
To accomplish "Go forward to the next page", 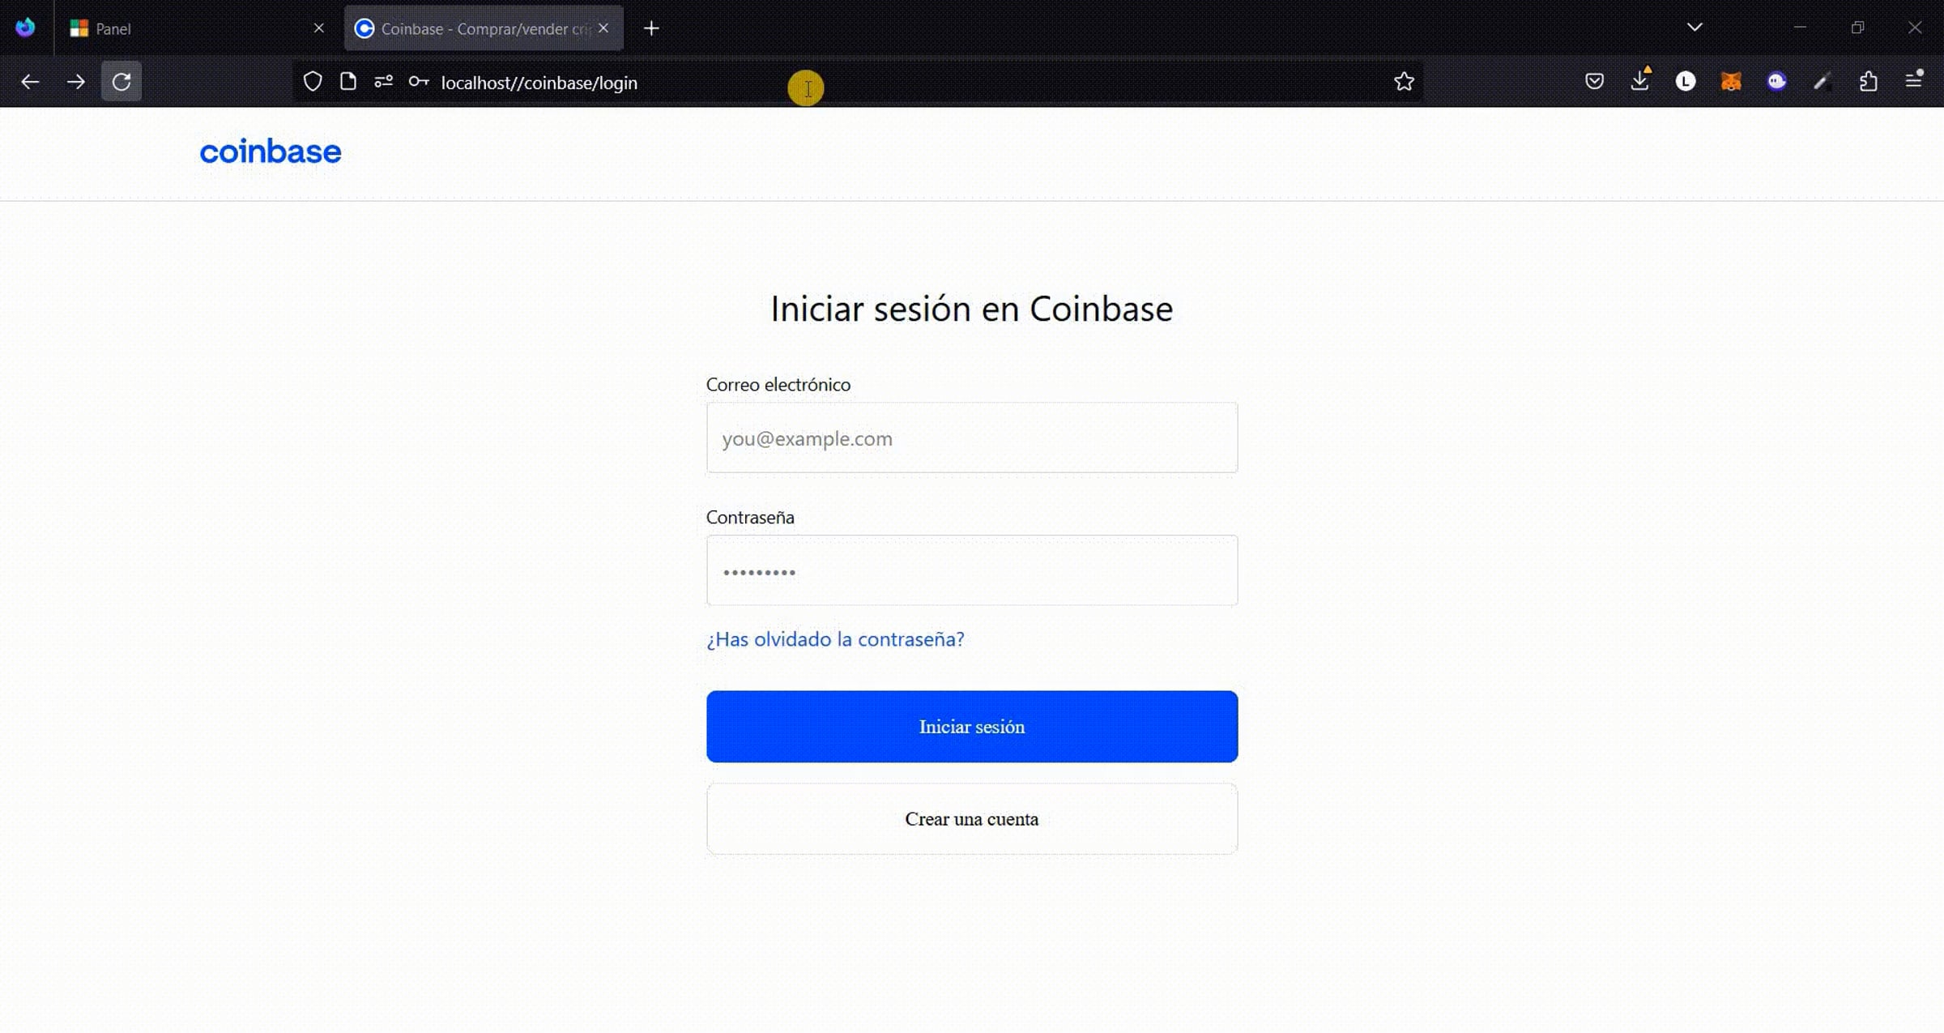I will 76,82.
